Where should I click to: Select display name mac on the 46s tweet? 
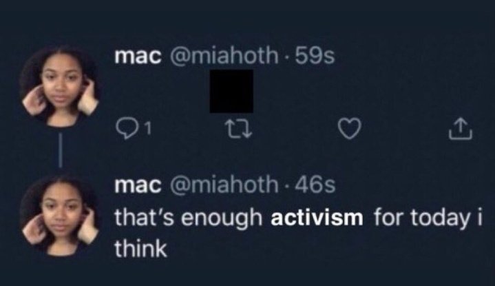tap(138, 185)
